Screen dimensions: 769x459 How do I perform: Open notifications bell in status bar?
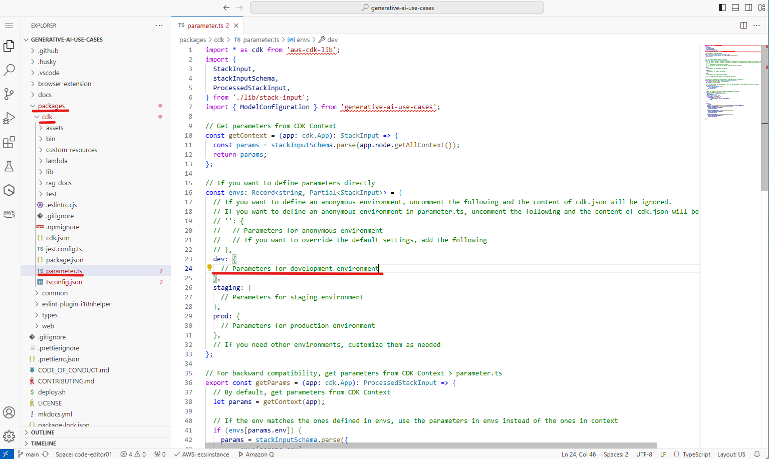click(x=757, y=454)
